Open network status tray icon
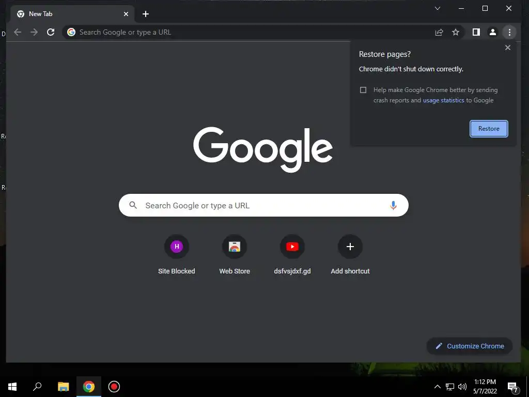Image resolution: width=529 pixels, height=397 pixels. point(450,387)
